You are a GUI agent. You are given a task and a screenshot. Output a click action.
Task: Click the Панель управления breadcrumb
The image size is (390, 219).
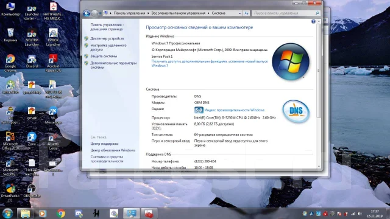[x=129, y=13]
